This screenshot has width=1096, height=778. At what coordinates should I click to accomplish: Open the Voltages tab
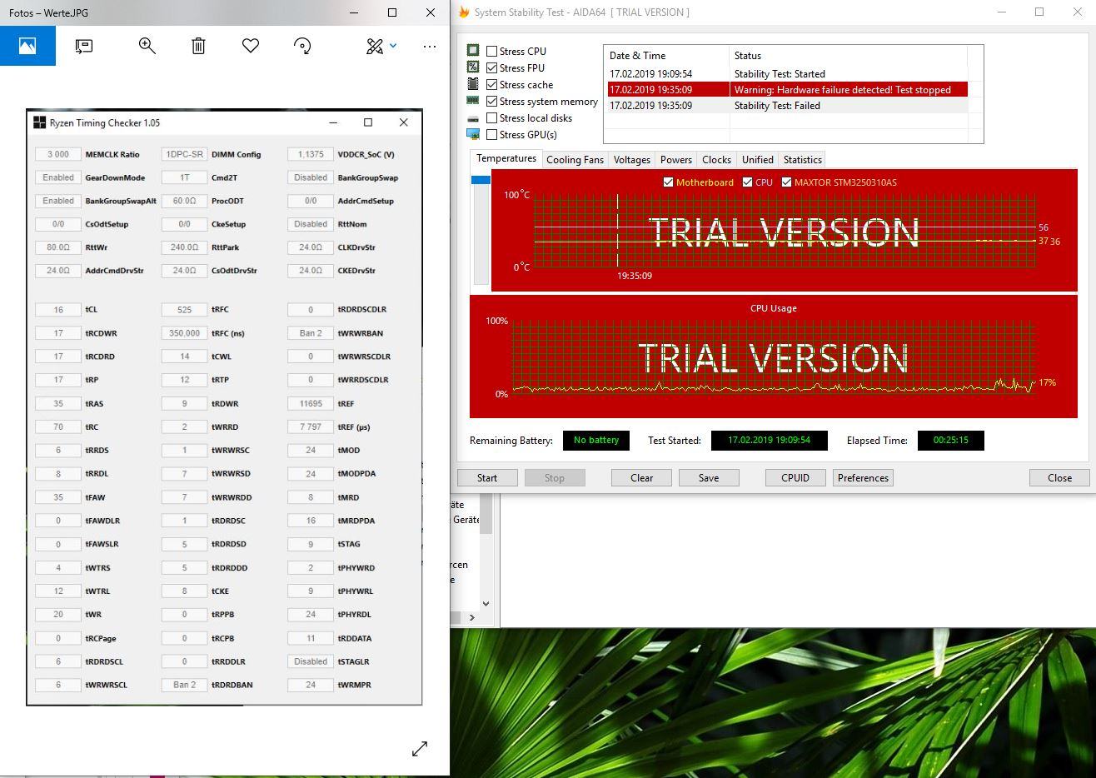click(632, 160)
